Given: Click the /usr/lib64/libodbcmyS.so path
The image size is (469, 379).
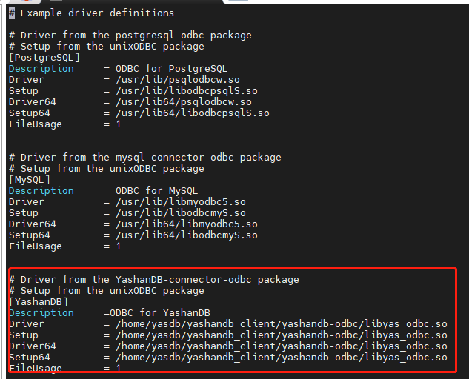Looking at the screenshot, I should (x=187, y=235).
